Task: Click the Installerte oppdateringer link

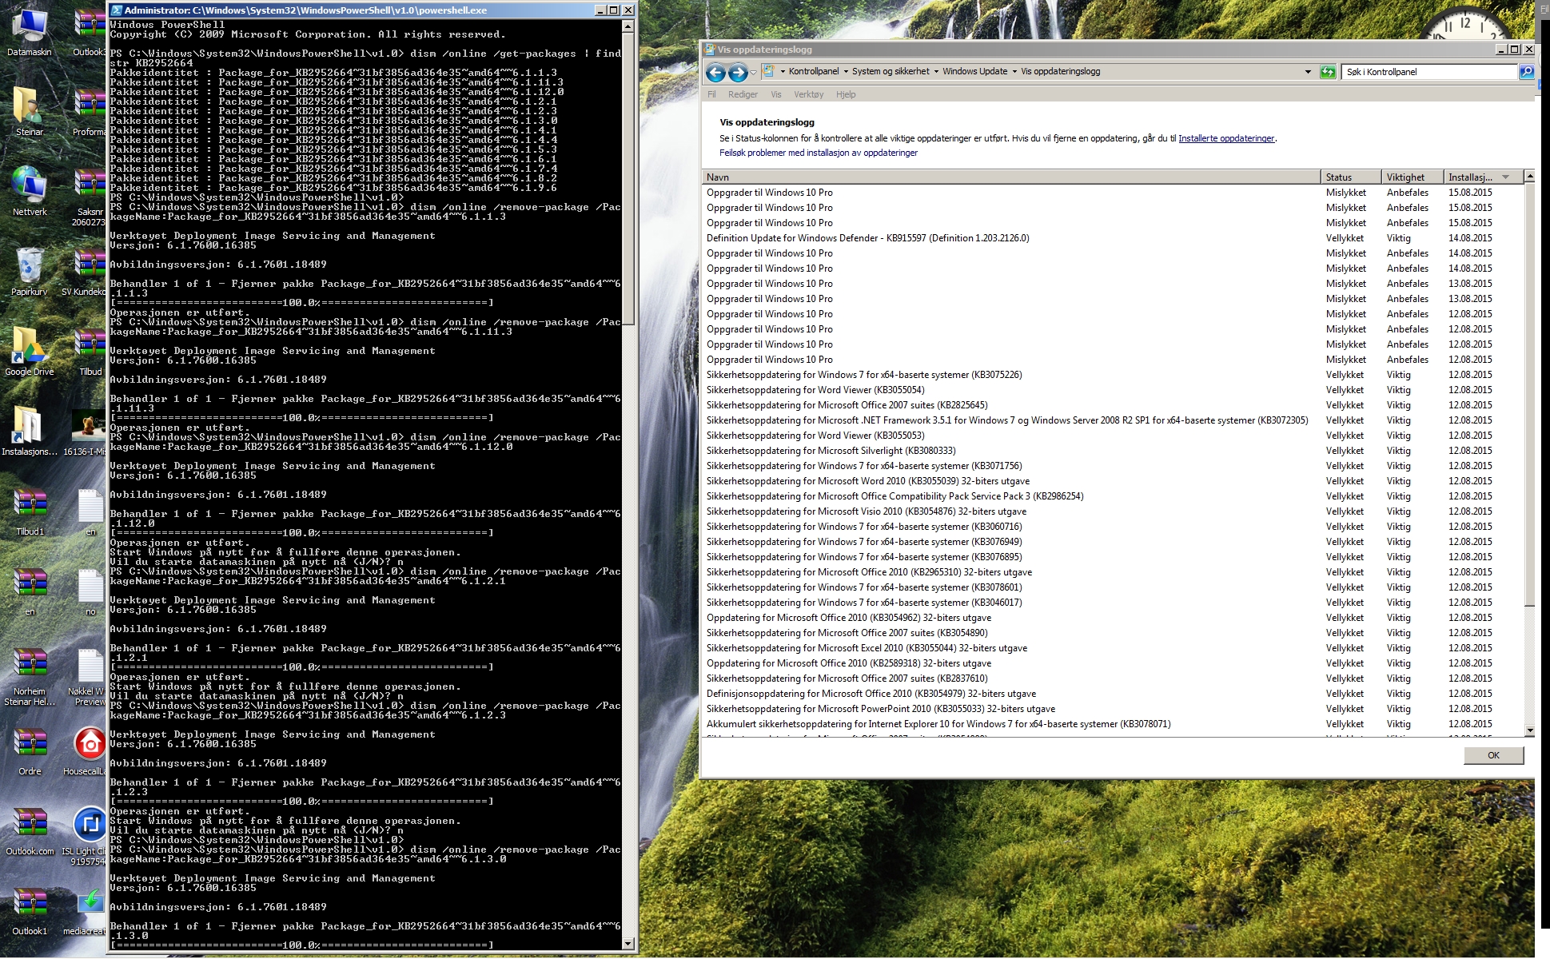Action: 1226,138
